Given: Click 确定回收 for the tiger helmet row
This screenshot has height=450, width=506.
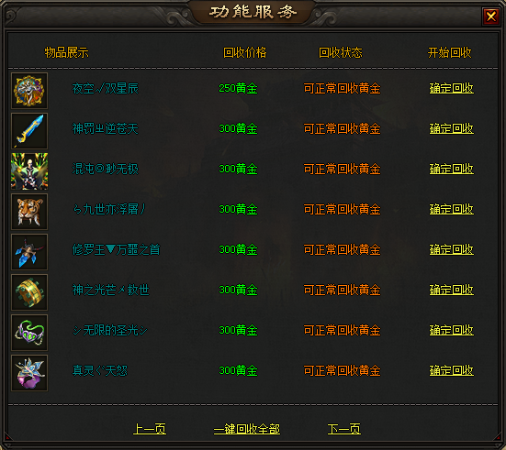Looking at the screenshot, I should coord(452,209).
